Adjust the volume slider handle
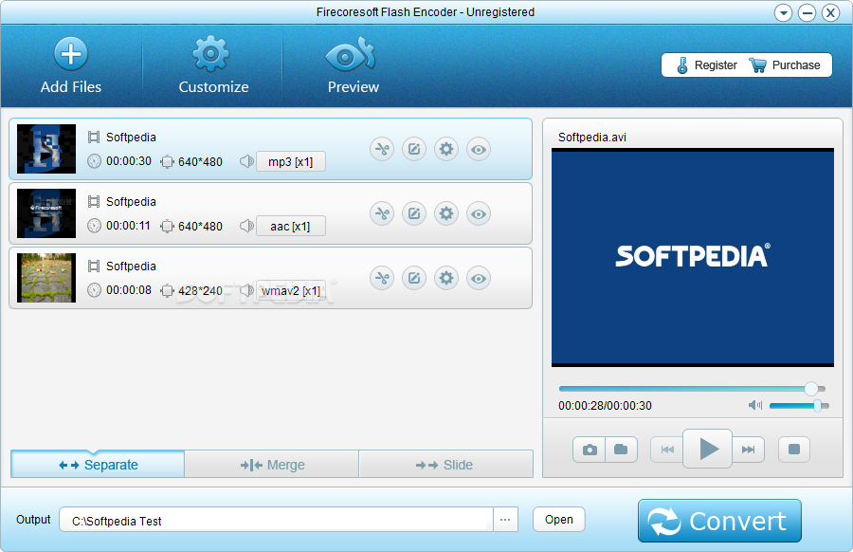The image size is (853, 552). (817, 406)
